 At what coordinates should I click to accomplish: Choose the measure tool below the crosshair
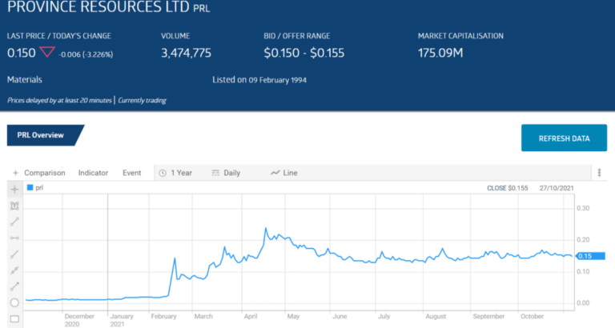point(14,206)
